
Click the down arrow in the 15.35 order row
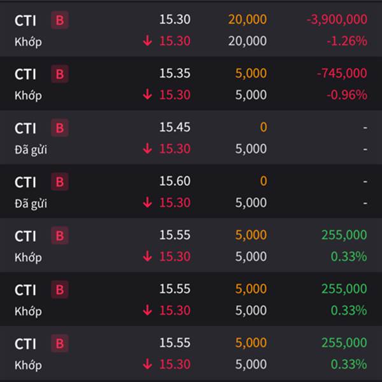pyautogui.click(x=148, y=94)
